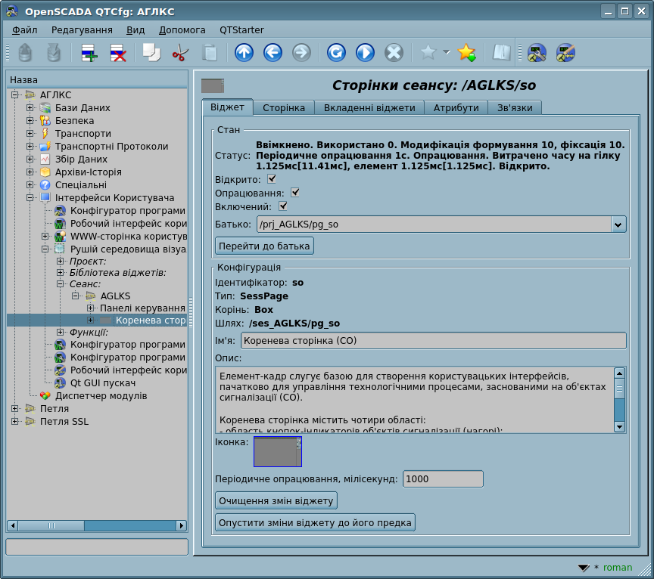Refresh the page with the reload icon
Viewport: 654px width, 579px height.
(336, 53)
